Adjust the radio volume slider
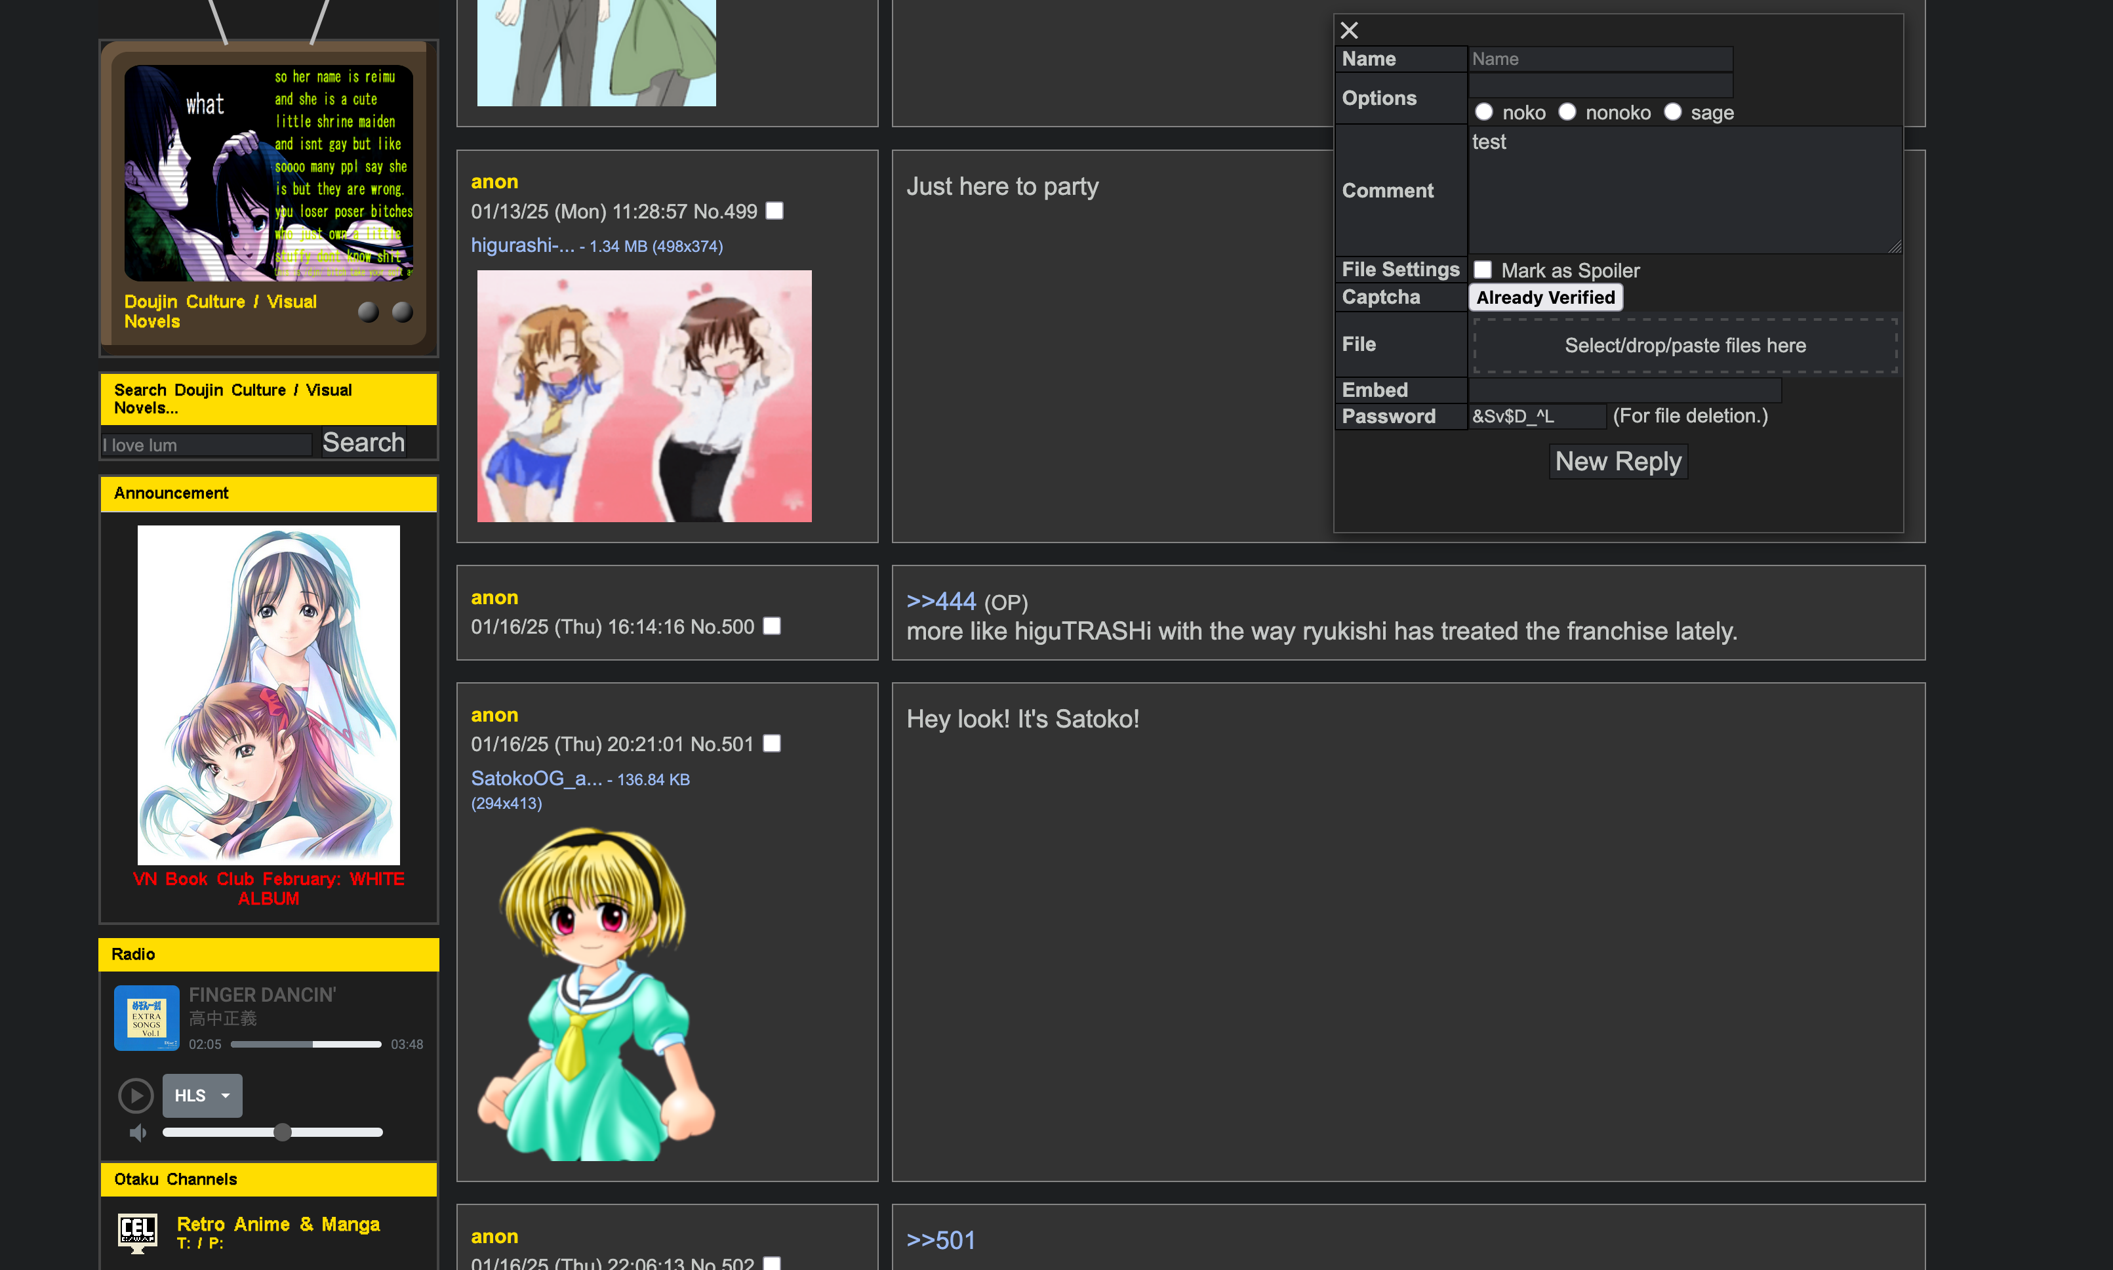This screenshot has height=1270, width=2113. tap(282, 1132)
